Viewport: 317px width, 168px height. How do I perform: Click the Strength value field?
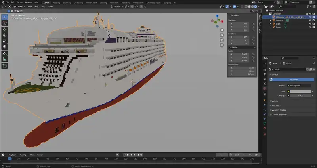point(300,95)
